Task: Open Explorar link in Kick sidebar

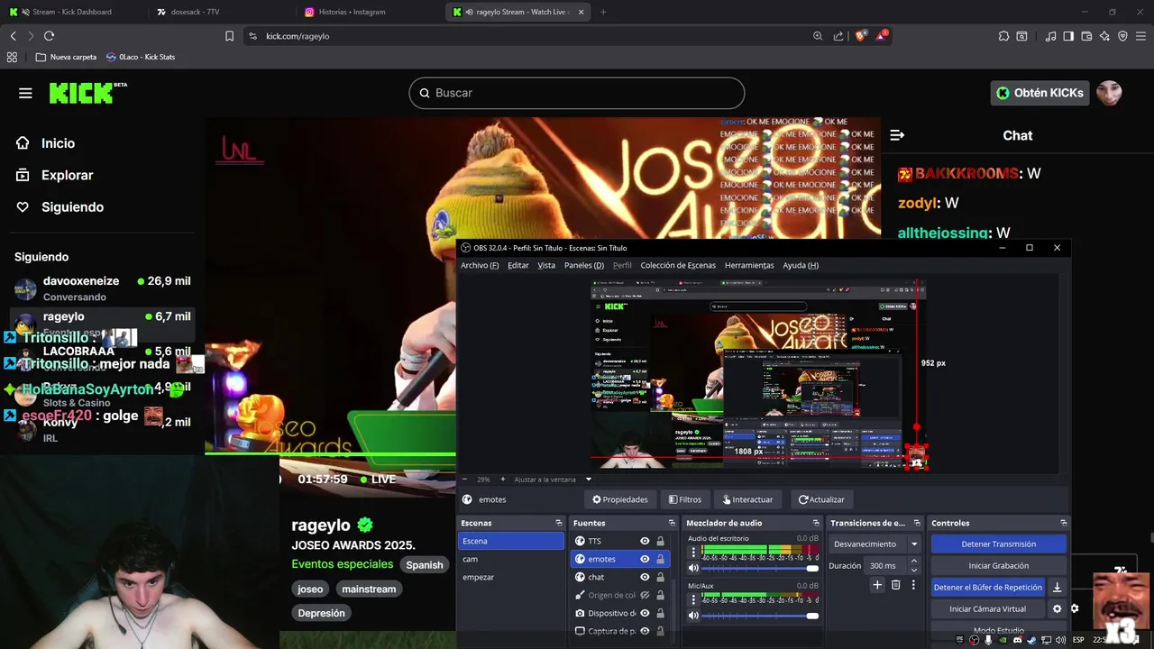Action: click(x=67, y=175)
